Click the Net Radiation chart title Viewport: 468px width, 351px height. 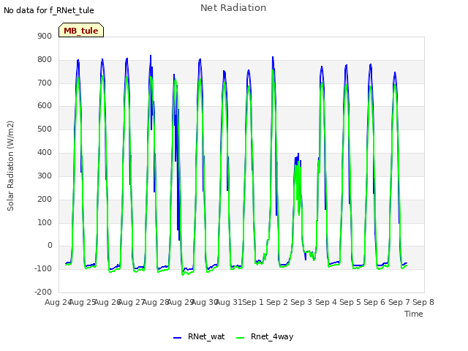click(233, 8)
